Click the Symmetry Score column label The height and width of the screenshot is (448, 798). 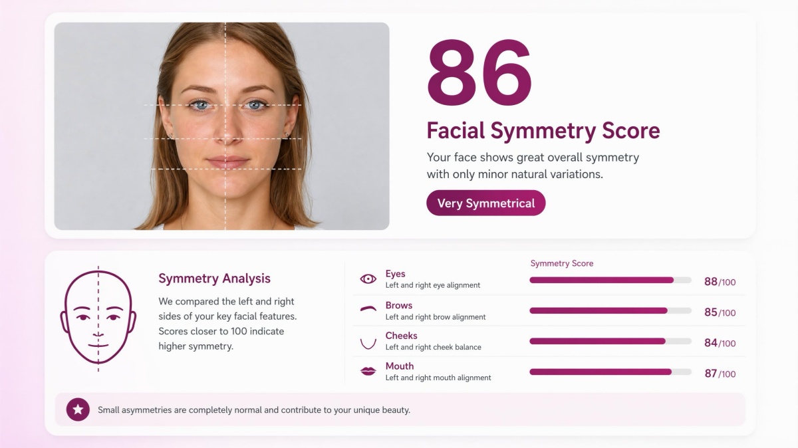coord(562,263)
